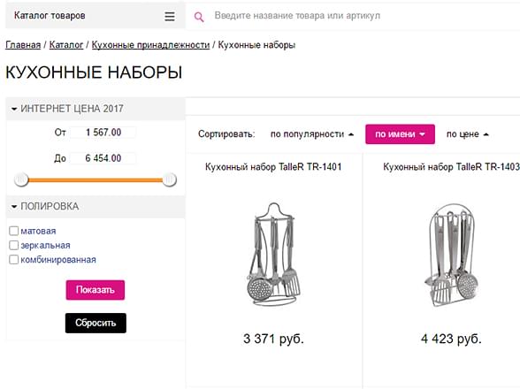
Task: Collapse the ИНТЕРНЕТ ЦЕНА 2017 filter arrow
Action: (x=14, y=109)
